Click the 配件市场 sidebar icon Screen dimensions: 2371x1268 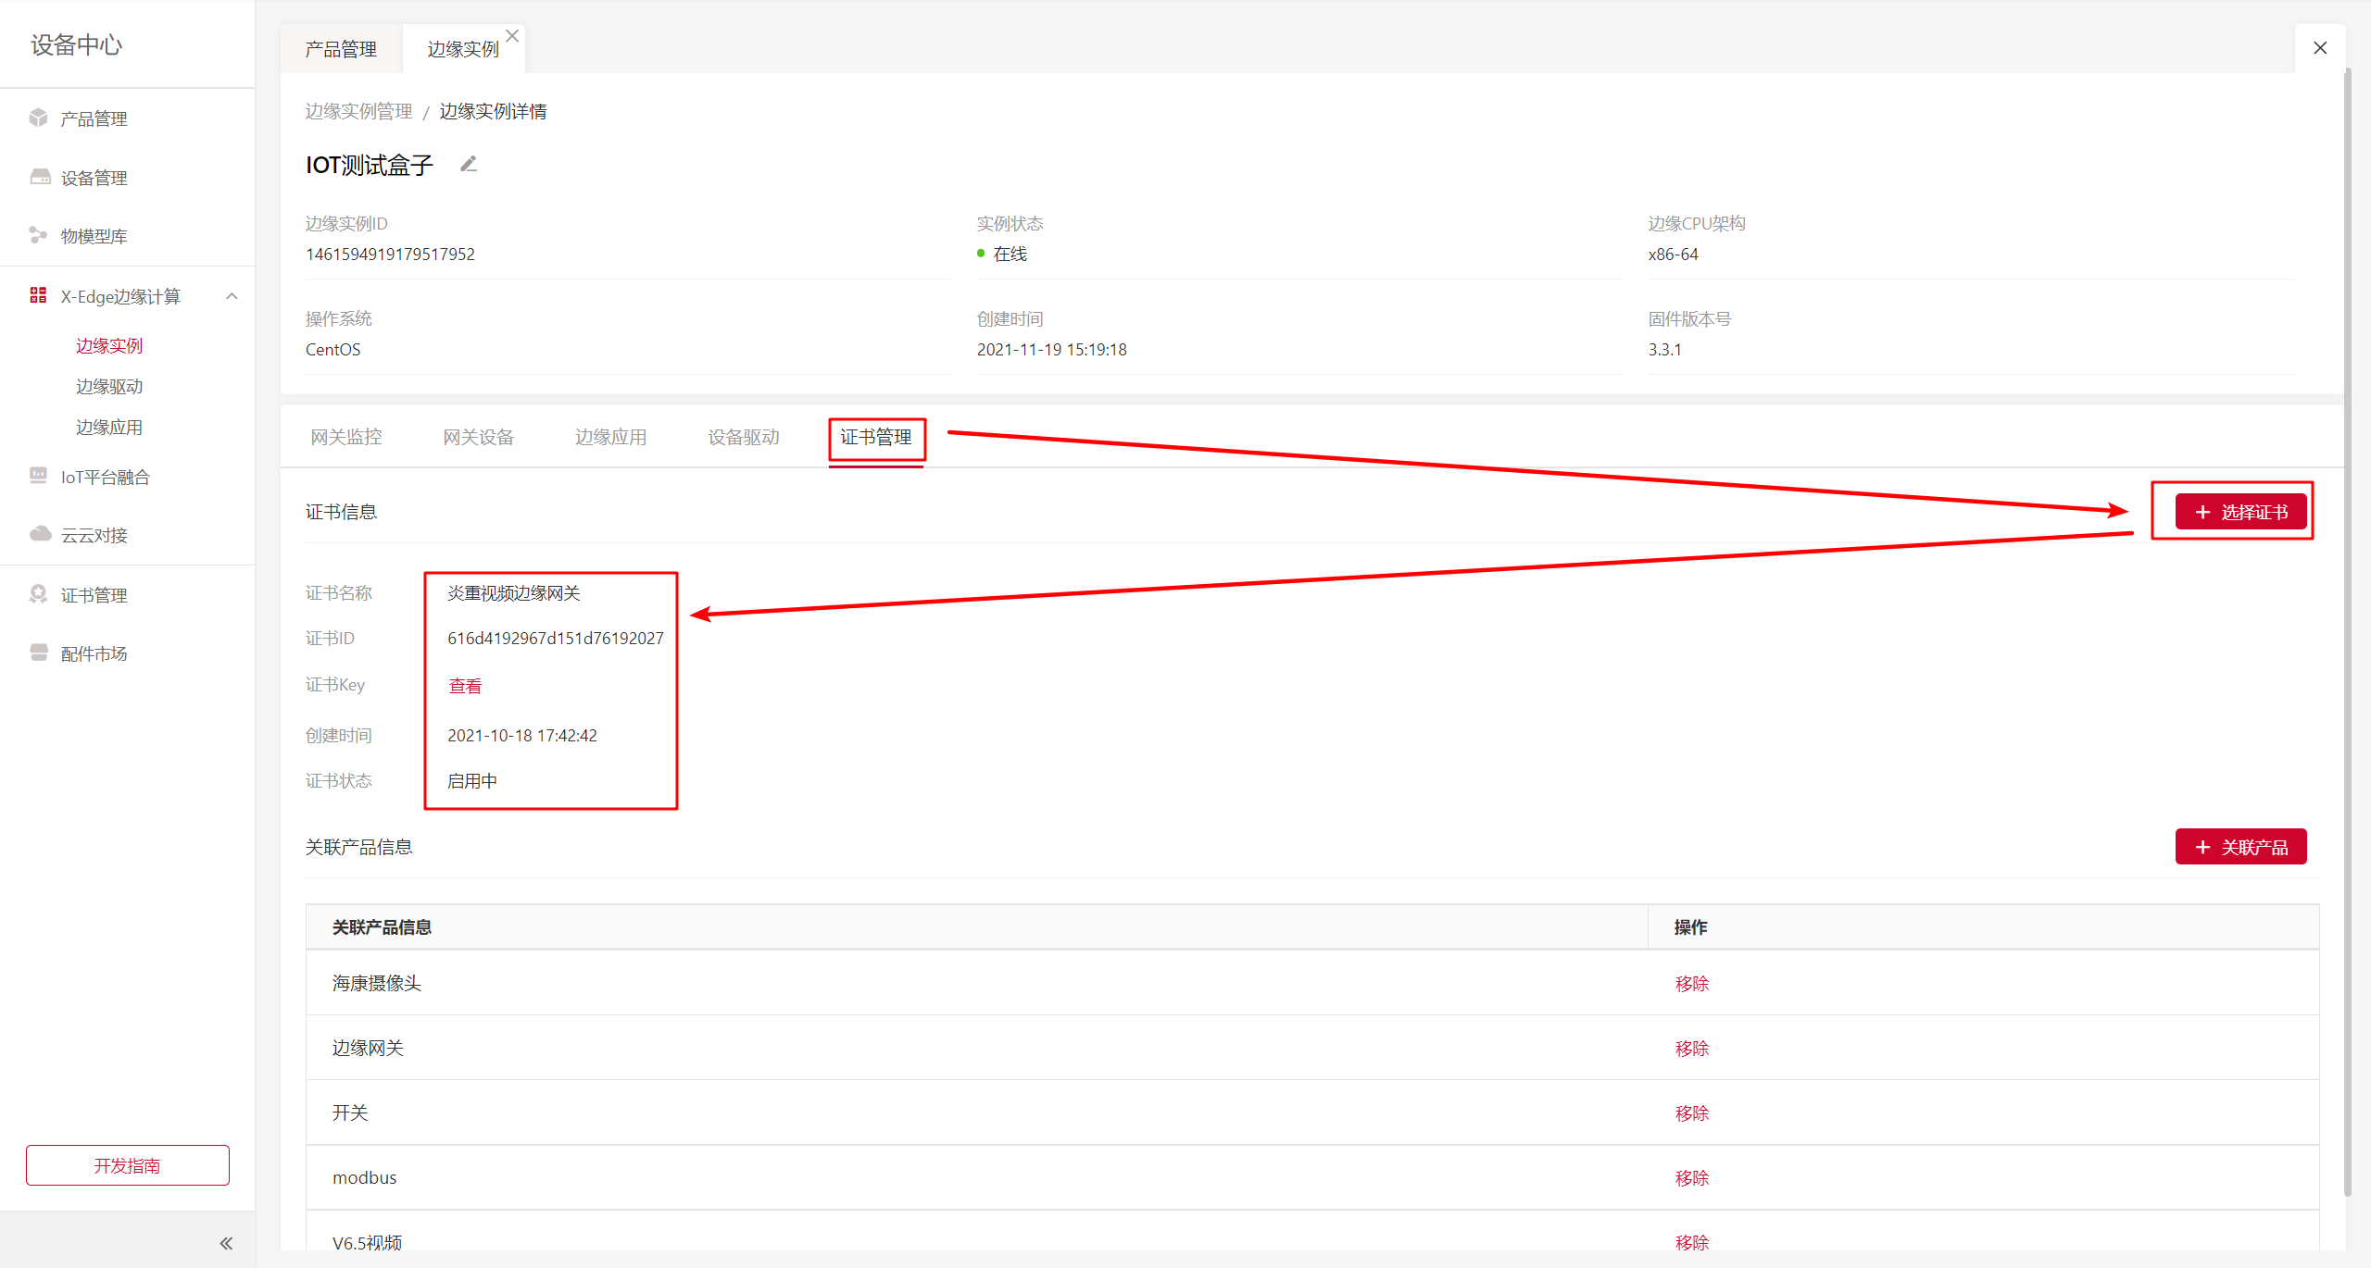pyautogui.click(x=38, y=653)
